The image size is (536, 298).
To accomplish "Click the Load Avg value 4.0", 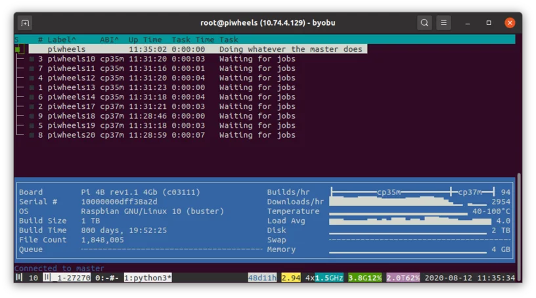I will coord(503,221).
